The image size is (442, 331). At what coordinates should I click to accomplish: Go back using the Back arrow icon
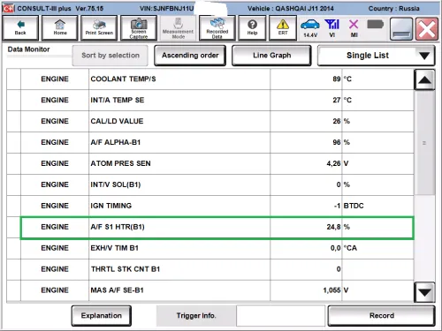pyautogui.click(x=20, y=27)
